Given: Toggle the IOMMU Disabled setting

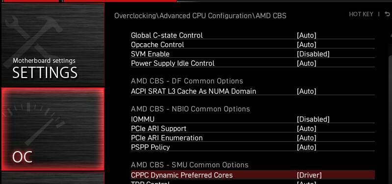Looking at the screenshot, I should pyautogui.click(x=313, y=119).
